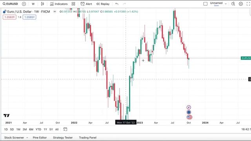The image size is (251, 141).
Task: Open the indicator templates grid icon
Action: tap(73, 4)
